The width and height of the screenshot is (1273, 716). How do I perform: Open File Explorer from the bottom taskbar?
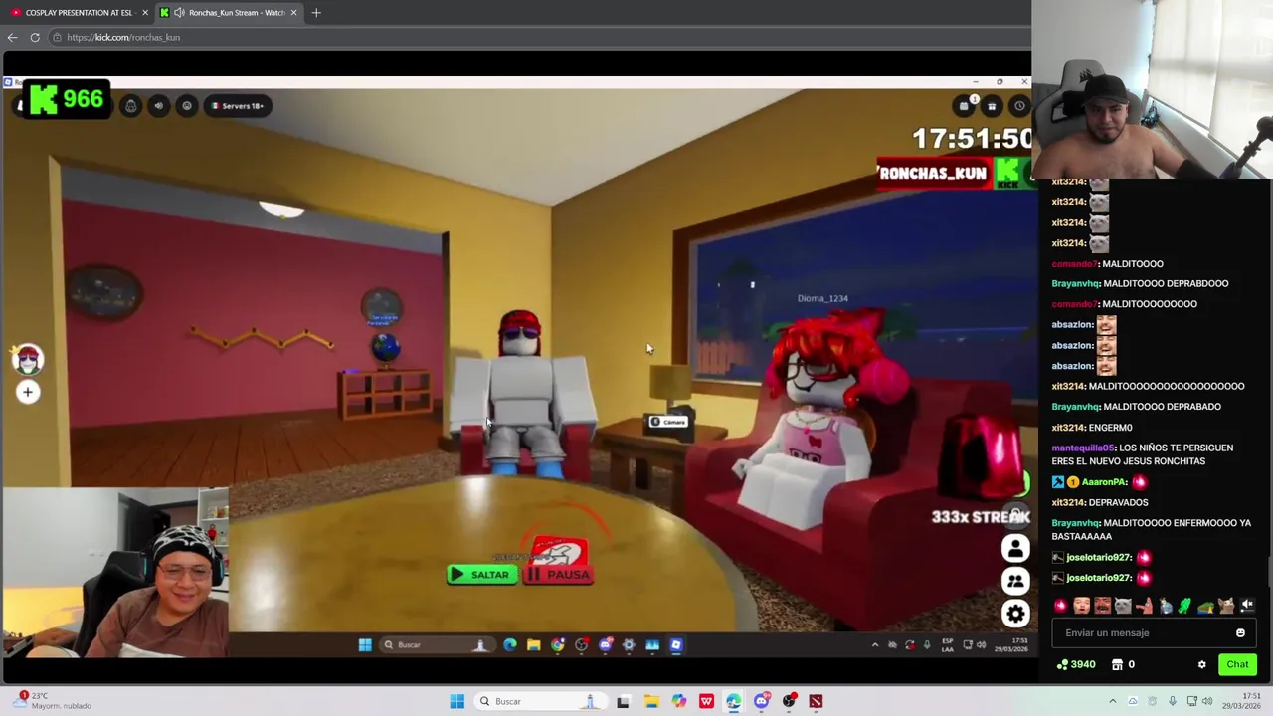pos(651,701)
